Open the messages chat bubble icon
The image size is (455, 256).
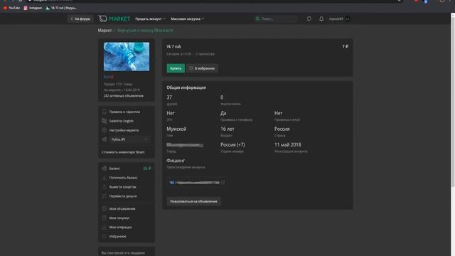(x=309, y=18)
